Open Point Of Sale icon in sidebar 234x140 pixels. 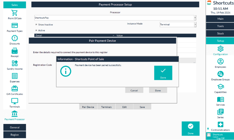click(15, 13)
